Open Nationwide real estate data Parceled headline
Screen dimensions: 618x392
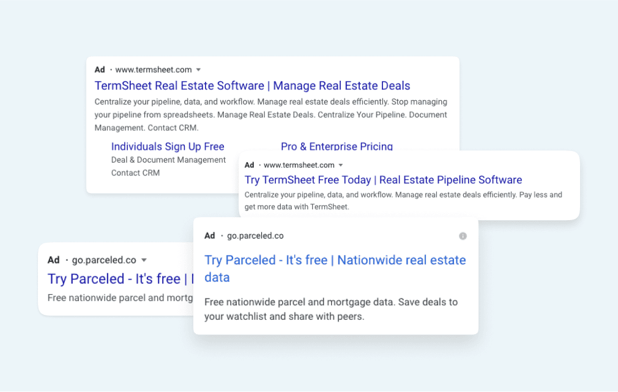coord(335,268)
